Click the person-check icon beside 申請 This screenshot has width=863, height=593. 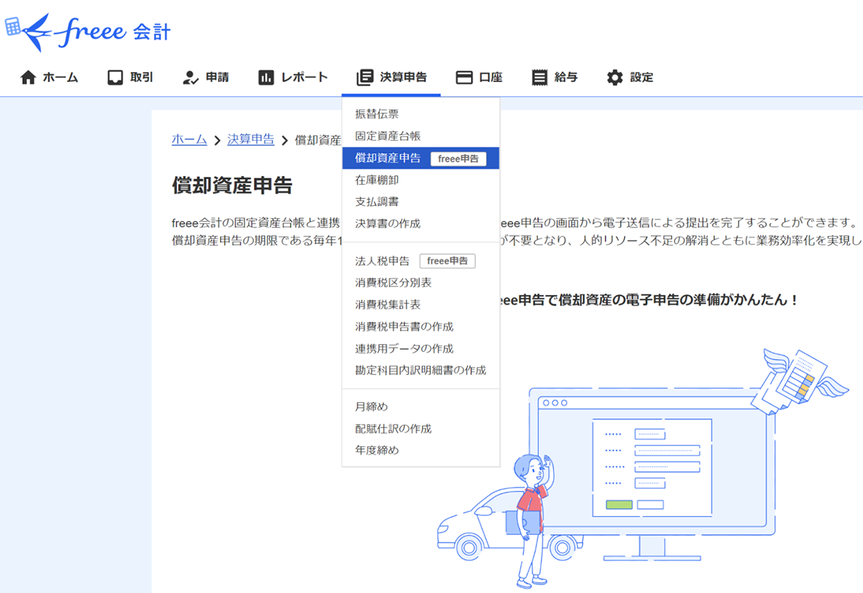click(x=191, y=78)
